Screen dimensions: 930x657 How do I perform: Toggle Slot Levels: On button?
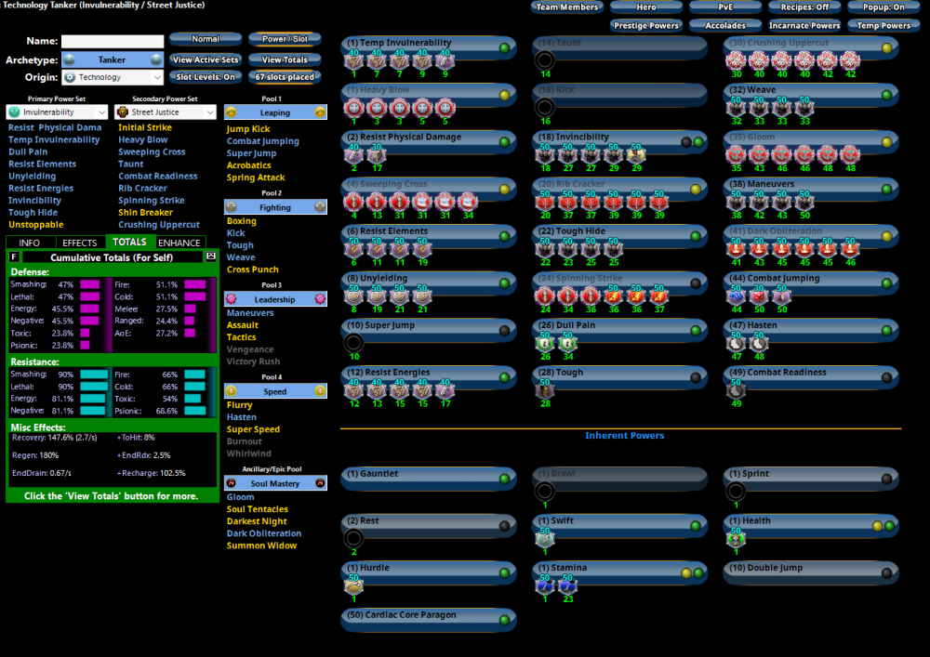point(206,77)
